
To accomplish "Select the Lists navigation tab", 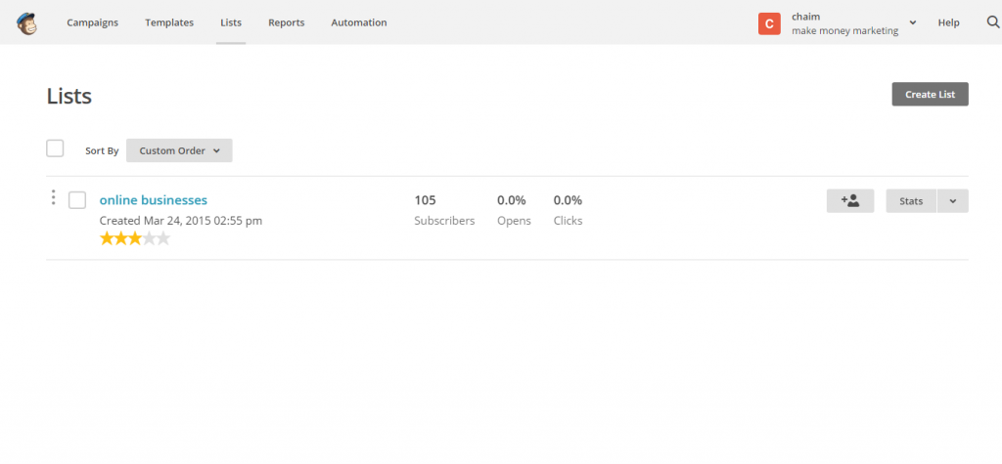I will click(x=231, y=22).
